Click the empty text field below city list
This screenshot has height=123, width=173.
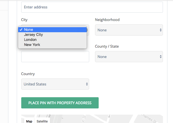point(55,57)
